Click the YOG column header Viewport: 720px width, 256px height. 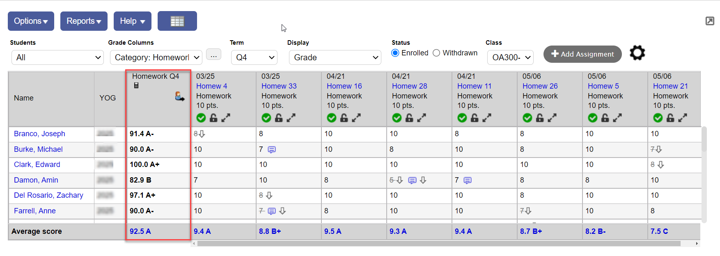coord(108,98)
